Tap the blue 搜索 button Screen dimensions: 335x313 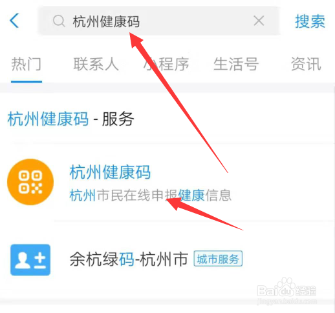point(310,21)
